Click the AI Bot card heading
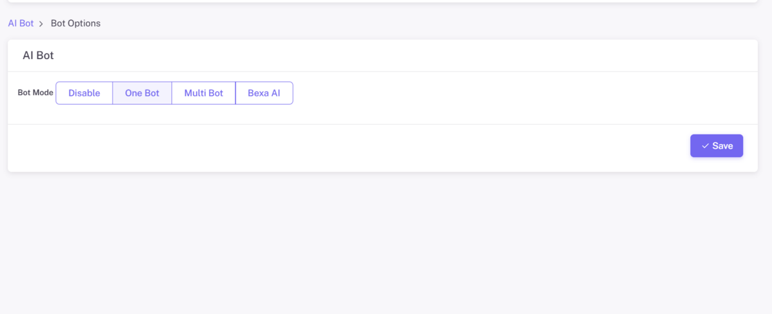The image size is (772, 314). tap(38, 55)
